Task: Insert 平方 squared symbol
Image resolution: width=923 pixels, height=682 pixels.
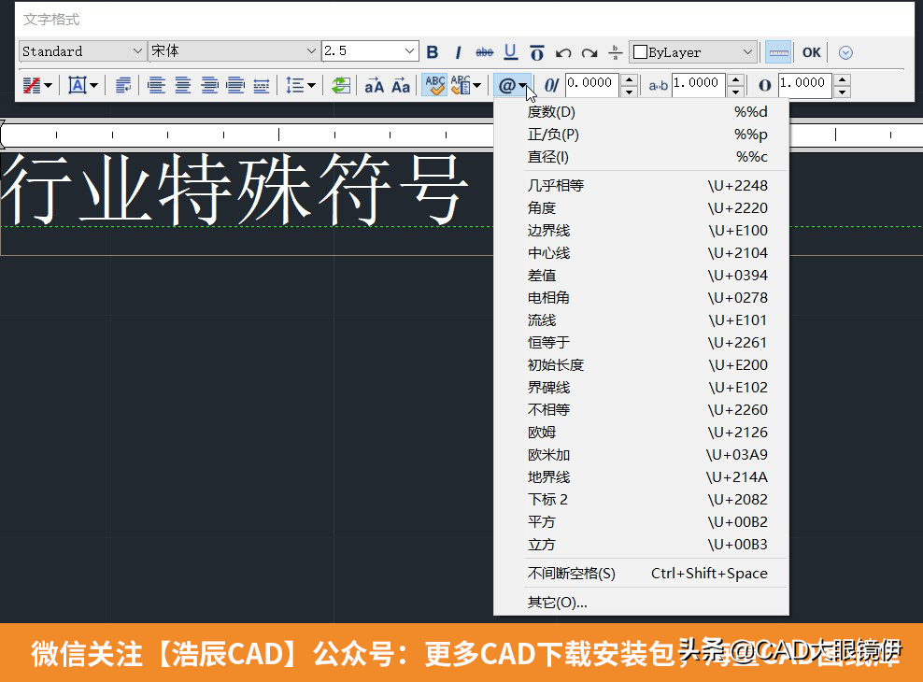Action: click(x=641, y=521)
